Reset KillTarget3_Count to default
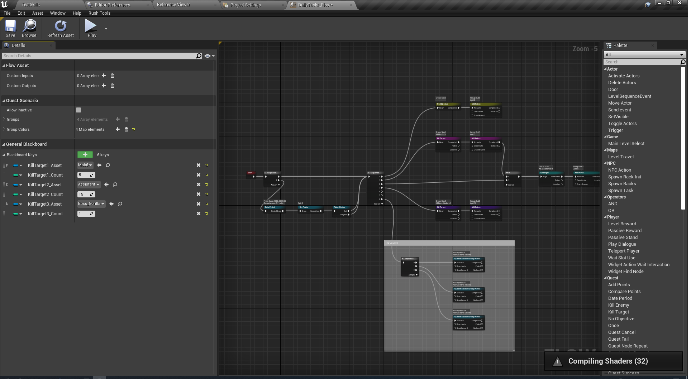 (207, 214)
